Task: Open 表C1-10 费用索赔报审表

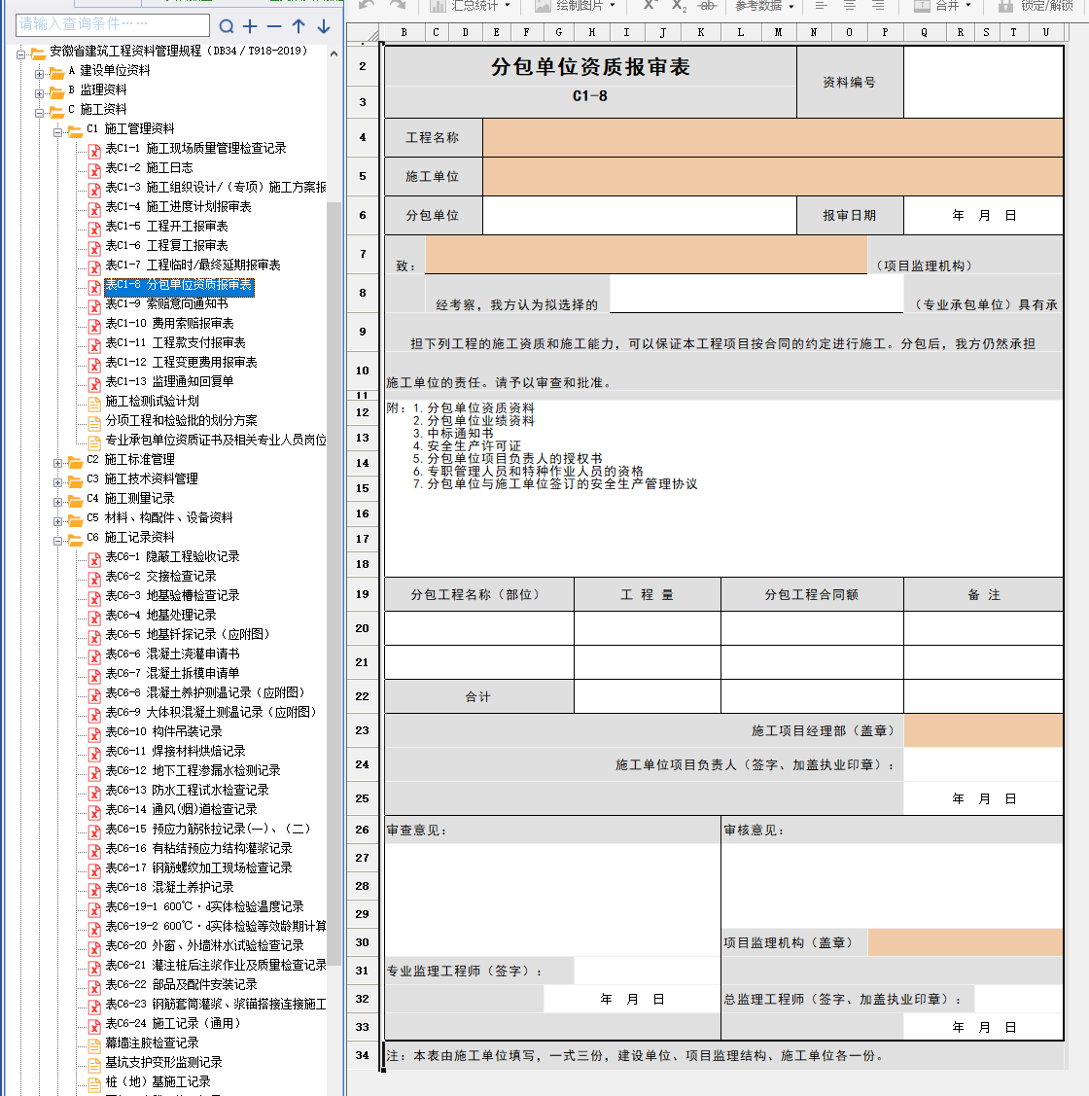Action: coord(170,323)
